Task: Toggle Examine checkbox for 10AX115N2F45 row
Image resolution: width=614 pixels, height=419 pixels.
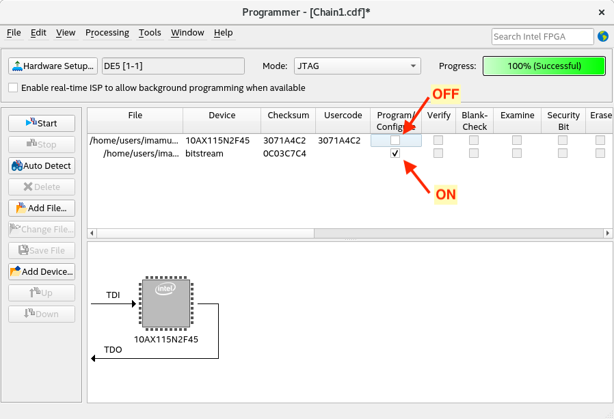Action: pyautogui.click(x=517, y=140)
